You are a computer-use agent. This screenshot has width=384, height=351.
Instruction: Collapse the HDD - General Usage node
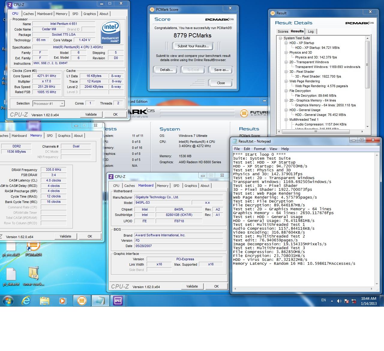point(286,110)
